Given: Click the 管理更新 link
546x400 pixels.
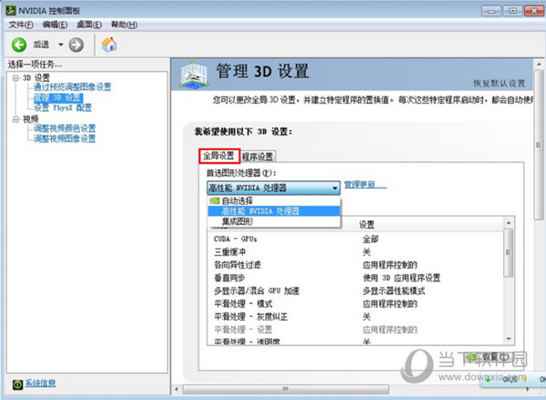Looking at the screenshot, I should click(x=364, y=185).
